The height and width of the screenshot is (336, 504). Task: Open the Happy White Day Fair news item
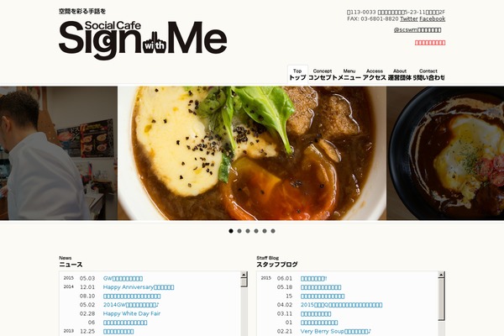[x=132, y=313]
